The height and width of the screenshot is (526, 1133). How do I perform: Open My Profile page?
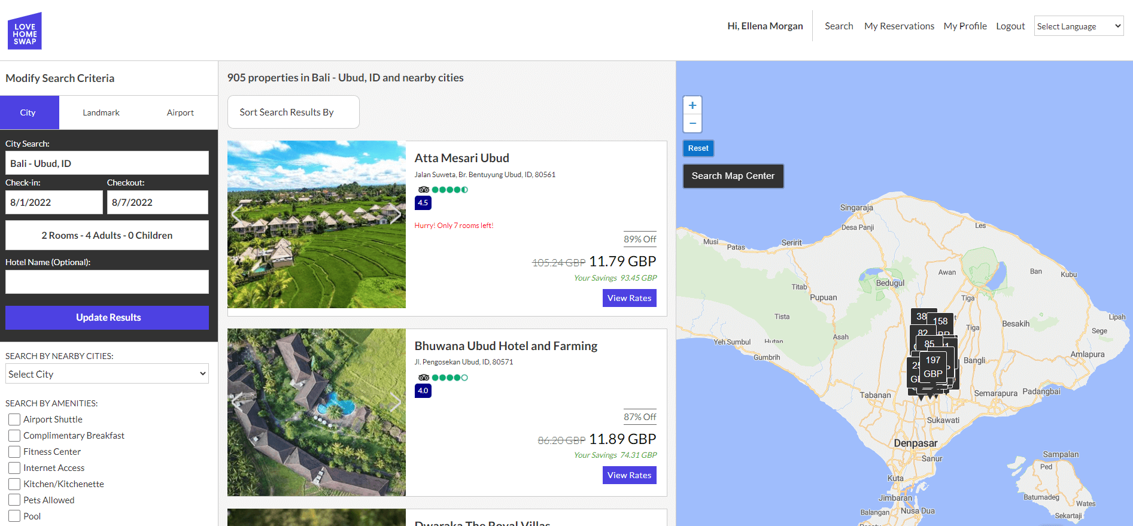(x=965, y=26)
